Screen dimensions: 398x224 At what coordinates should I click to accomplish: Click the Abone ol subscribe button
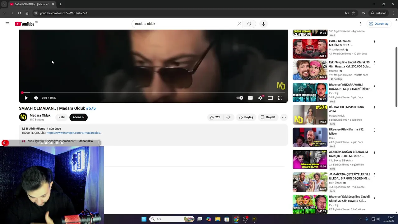pyautogui.click(x=79, y=117)
